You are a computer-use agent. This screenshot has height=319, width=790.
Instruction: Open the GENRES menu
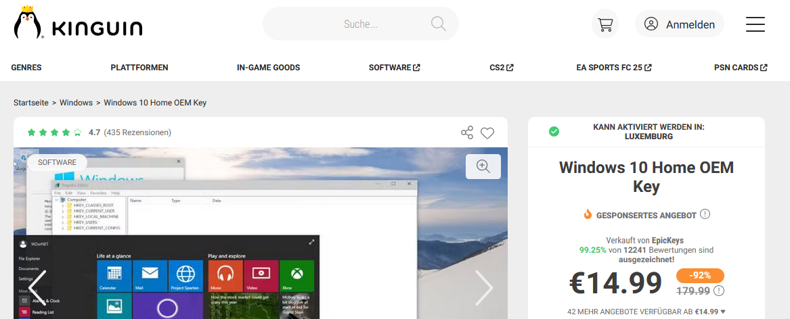[26, 68]
